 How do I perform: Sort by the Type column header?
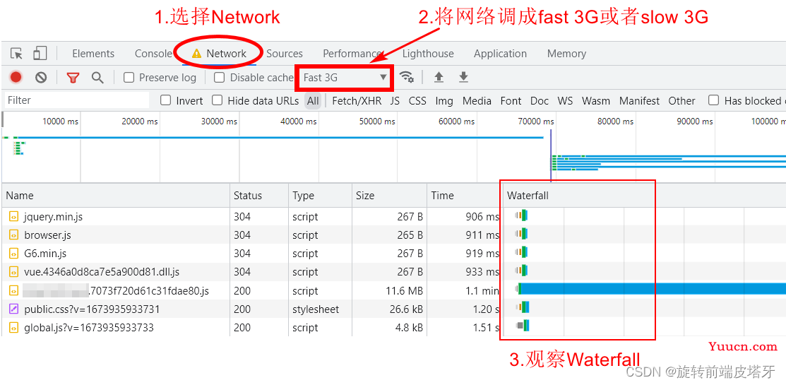click(x=321, y=196)
